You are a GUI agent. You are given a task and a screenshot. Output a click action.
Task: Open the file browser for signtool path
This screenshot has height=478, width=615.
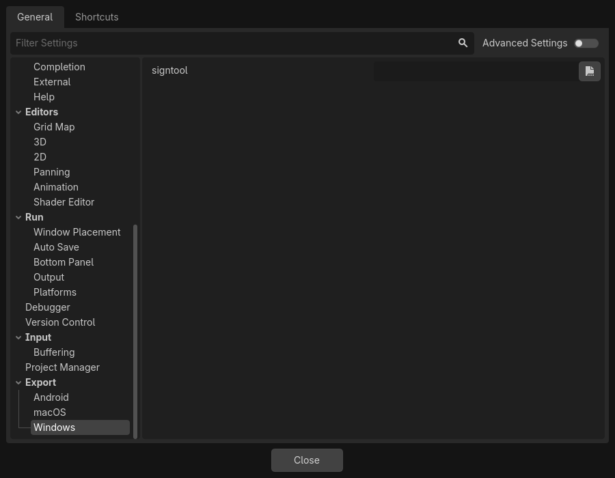[589, 71]
